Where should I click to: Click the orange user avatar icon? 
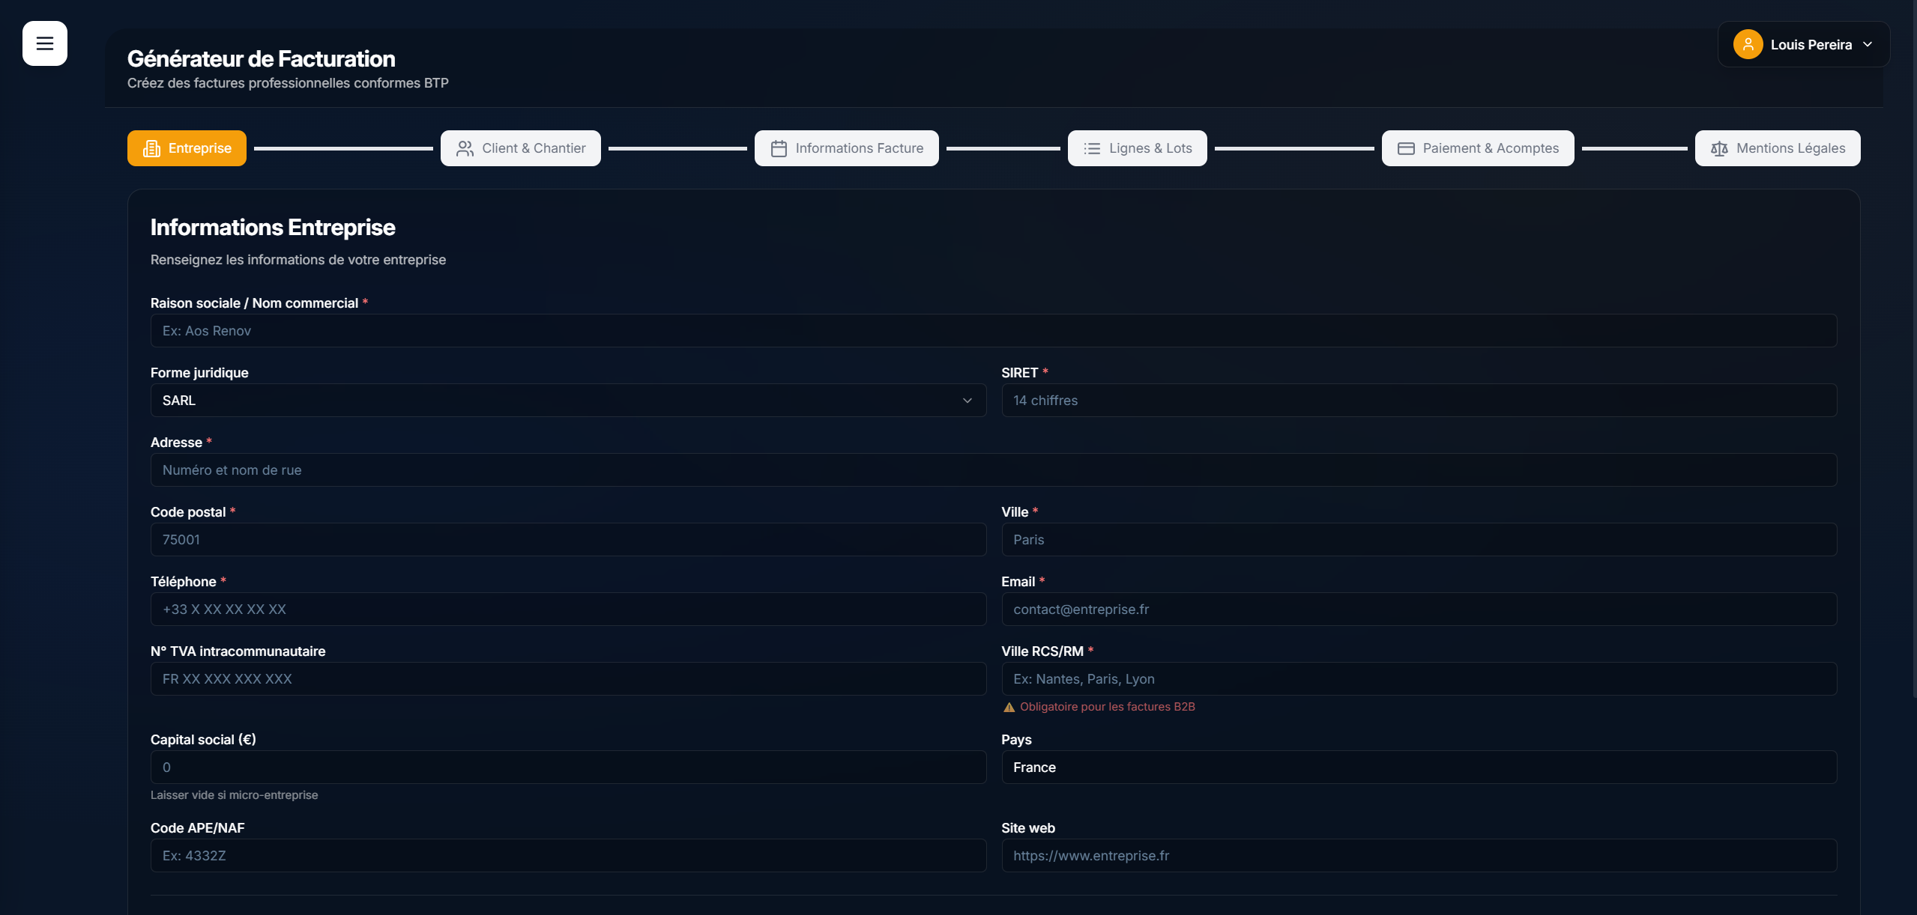click(1748, 44)
